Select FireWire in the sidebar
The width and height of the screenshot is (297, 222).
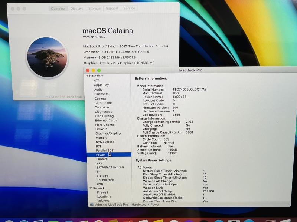click(101, 129)
